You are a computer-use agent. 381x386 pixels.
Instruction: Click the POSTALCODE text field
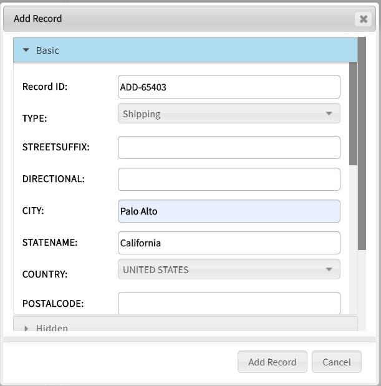(228, 303)
